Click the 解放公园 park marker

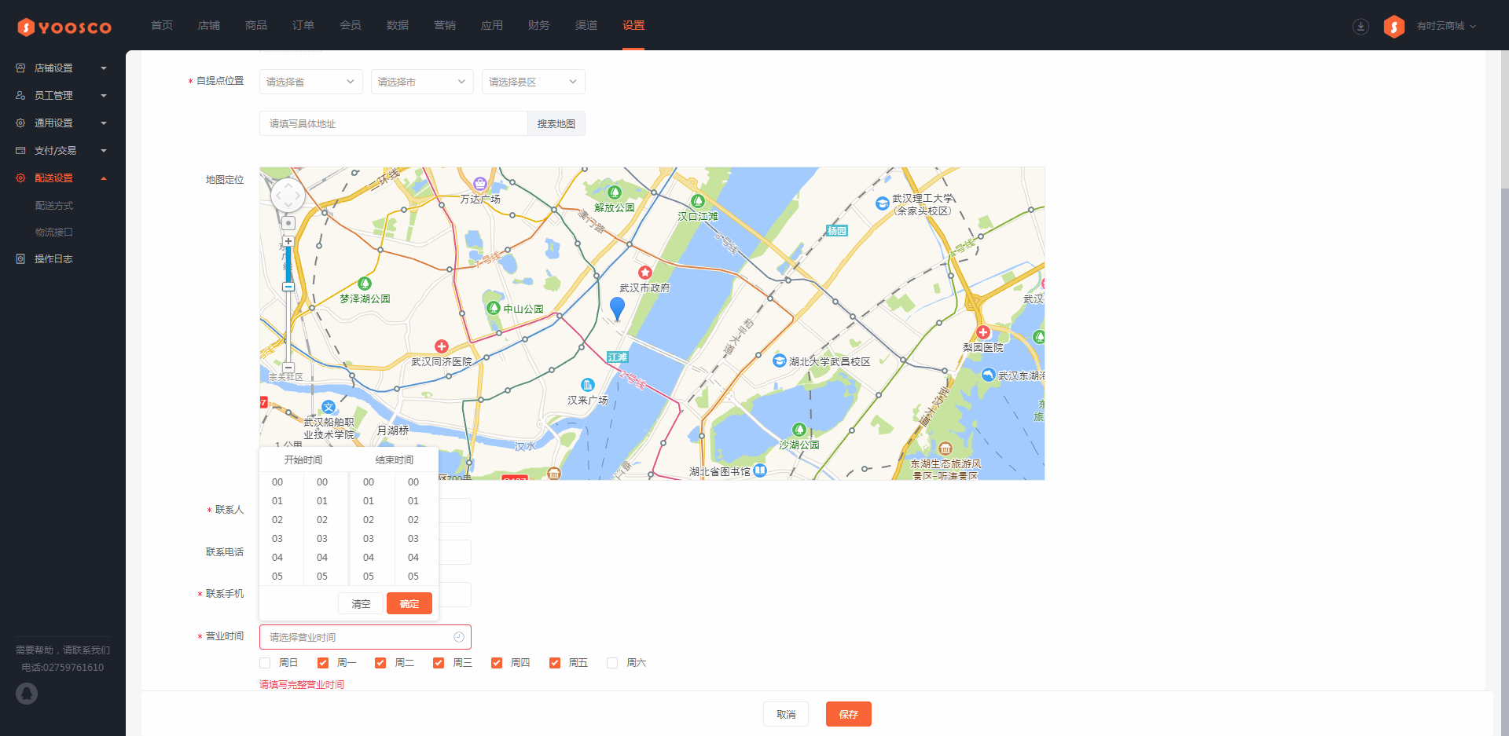(615, 192)
